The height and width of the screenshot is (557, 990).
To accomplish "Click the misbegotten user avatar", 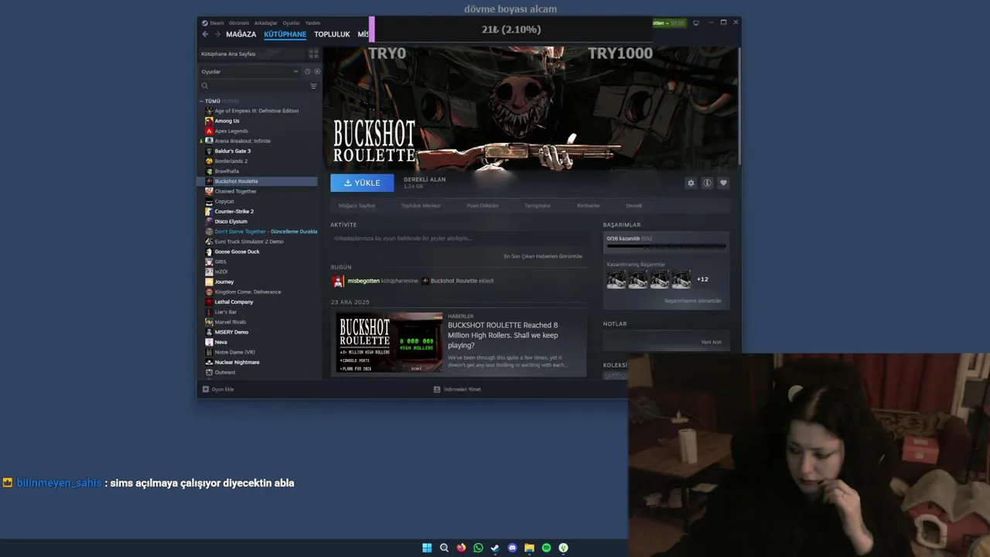I will (x=338, y=281).
